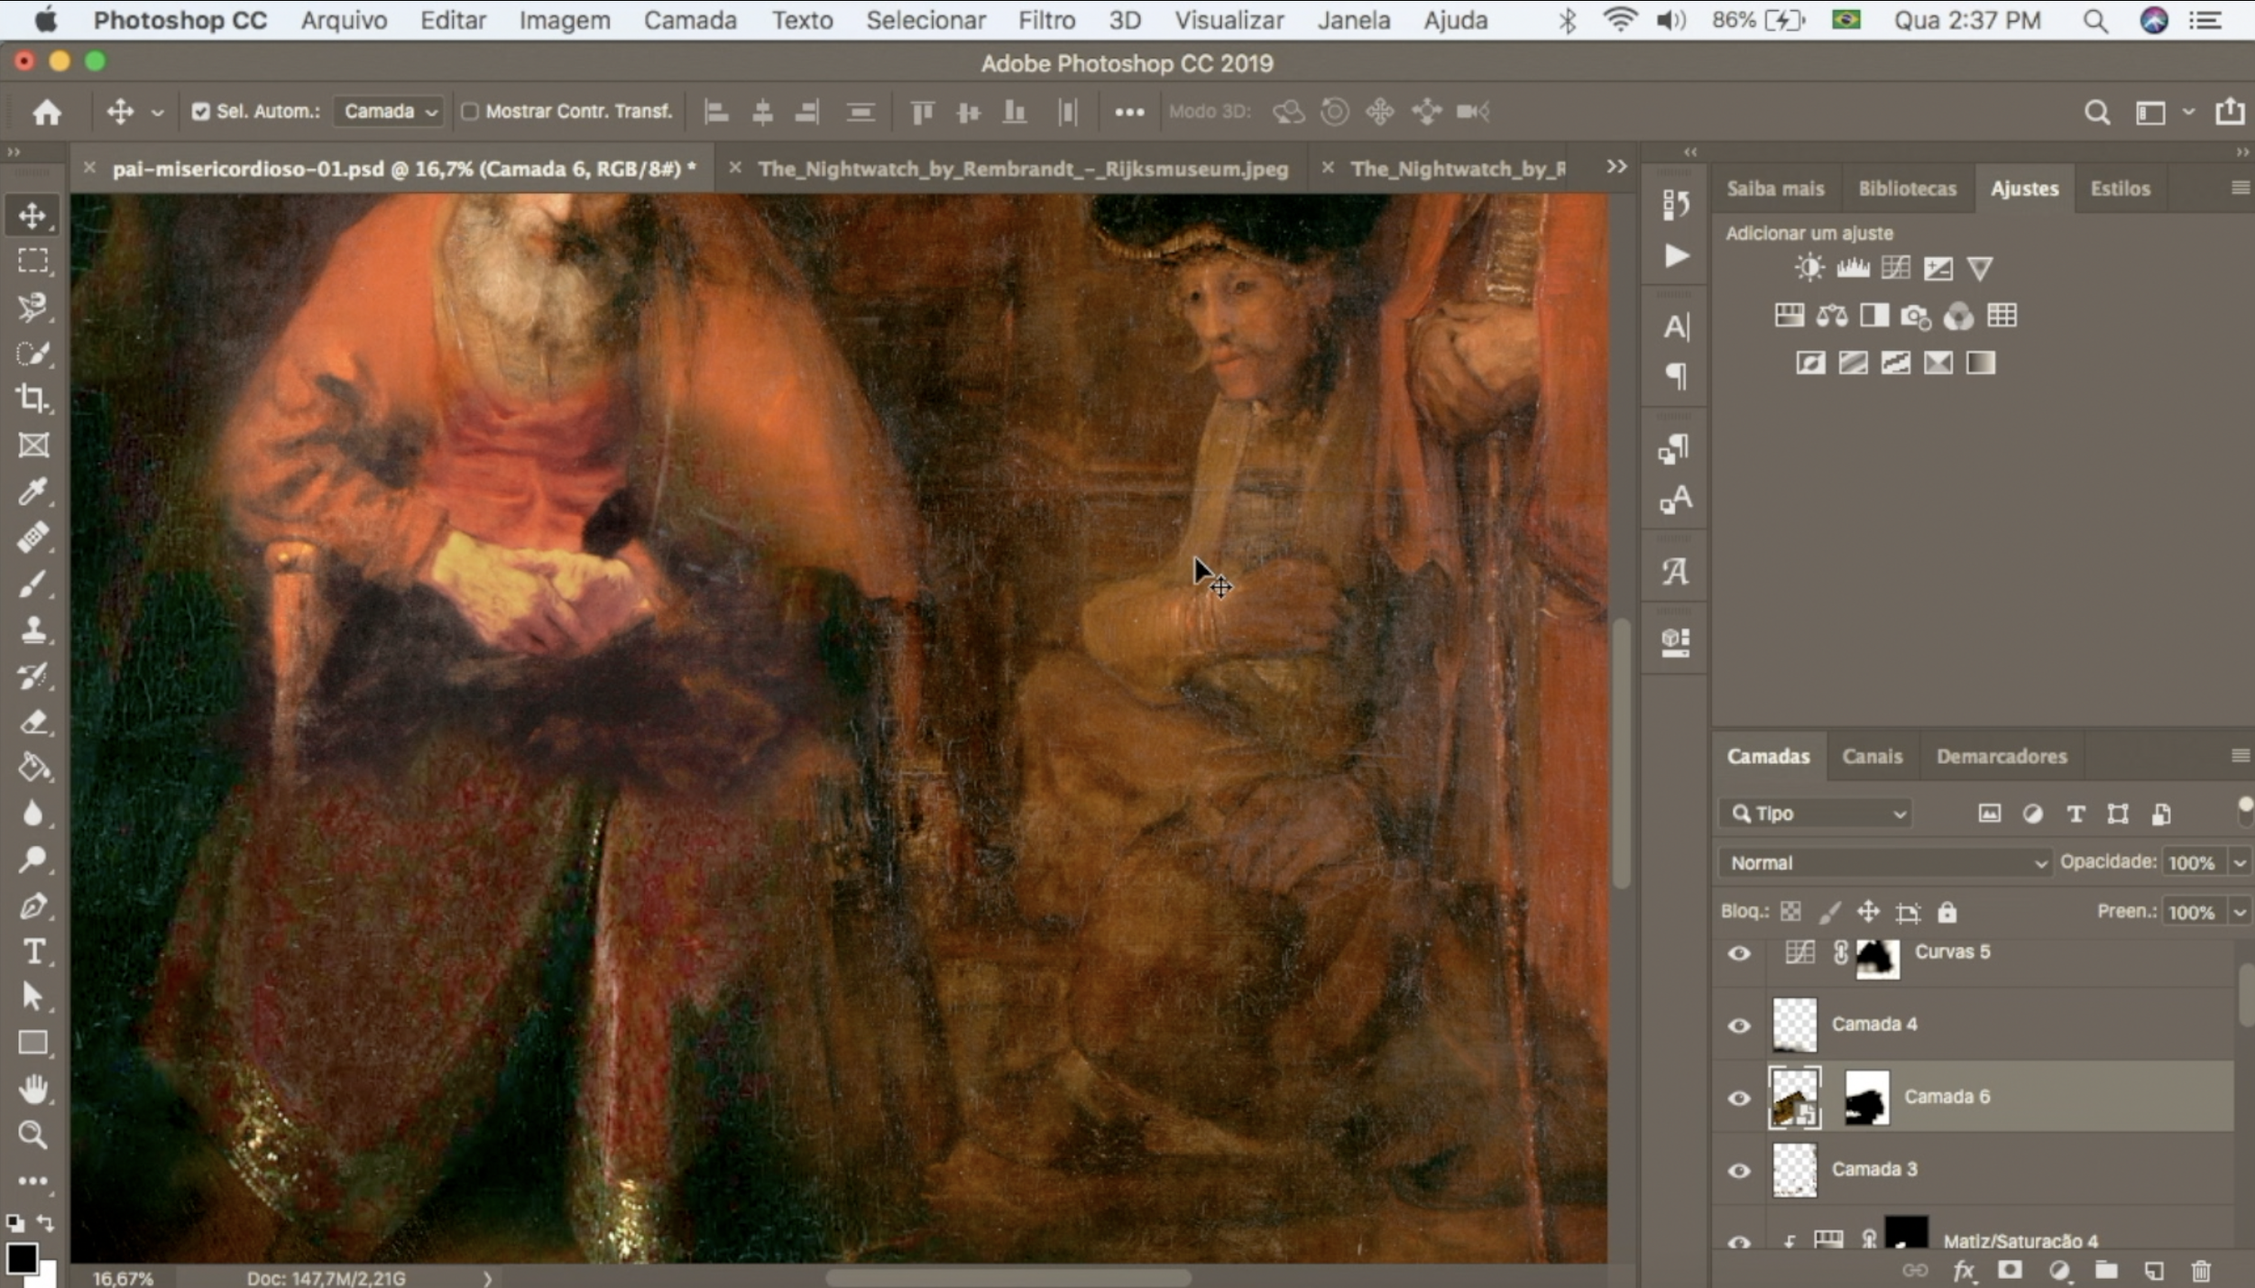Expand the Opacidade percentage dropdown

click(x=2240, y=863)
